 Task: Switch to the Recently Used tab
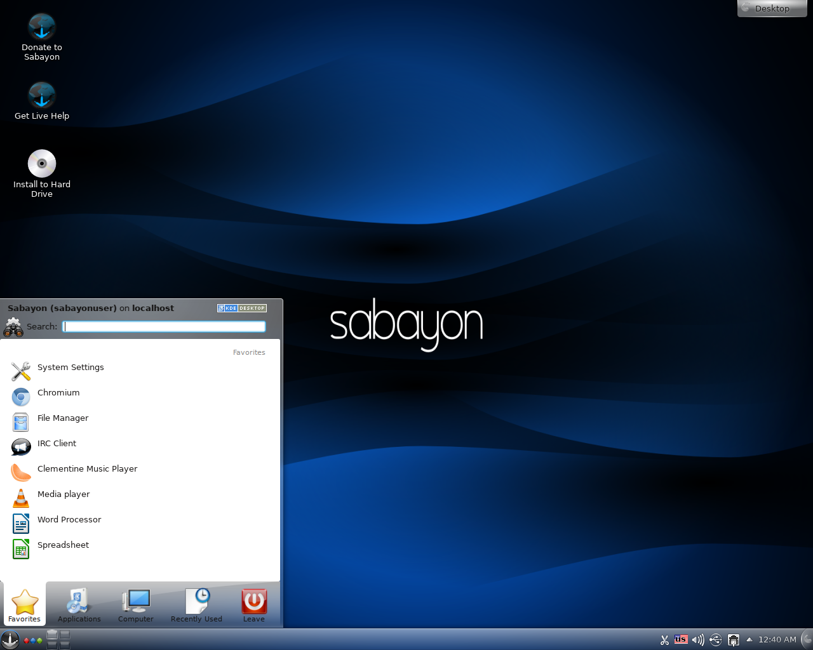click(196, 604)
